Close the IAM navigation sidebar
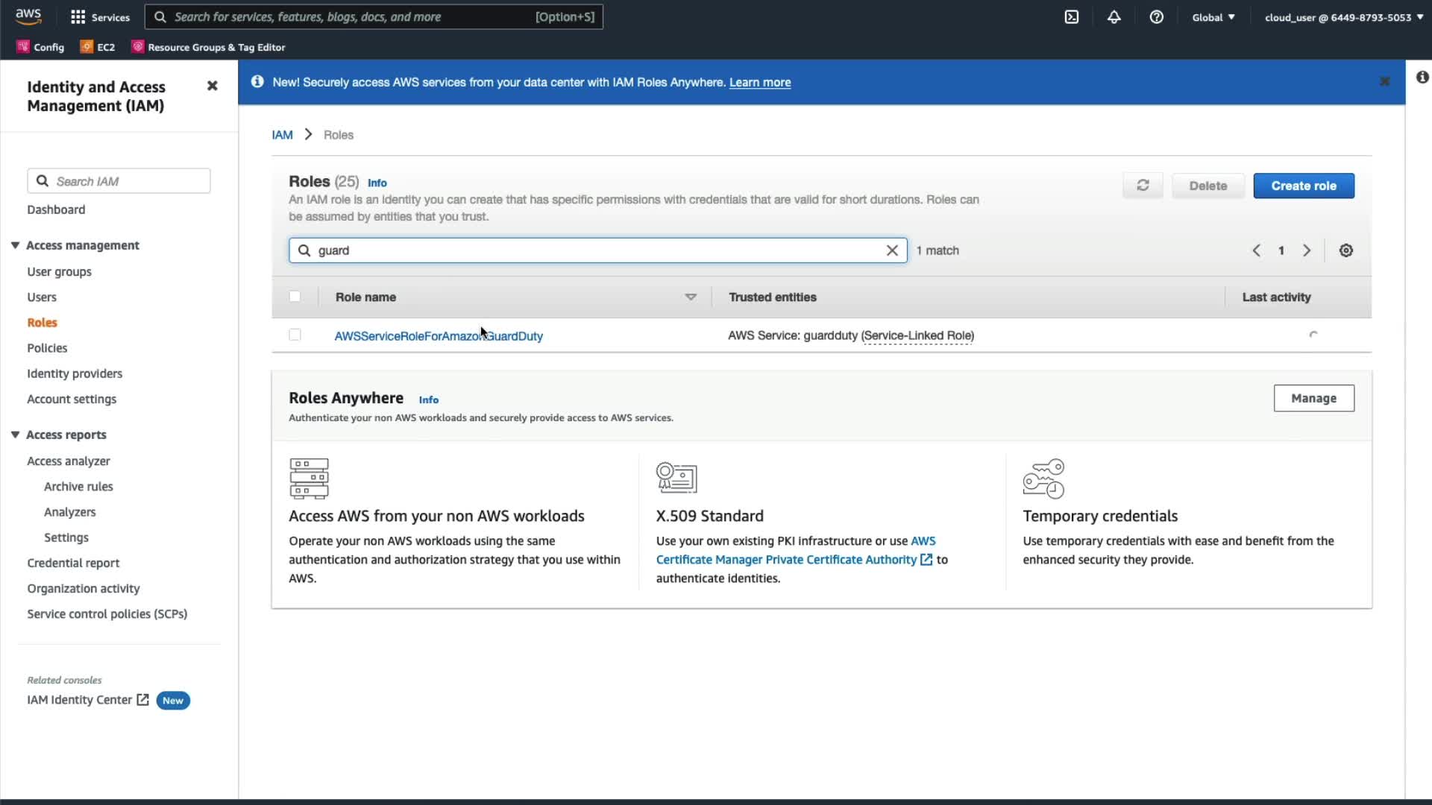Screen dimensions: 1432x805 [x=212, y=86]
